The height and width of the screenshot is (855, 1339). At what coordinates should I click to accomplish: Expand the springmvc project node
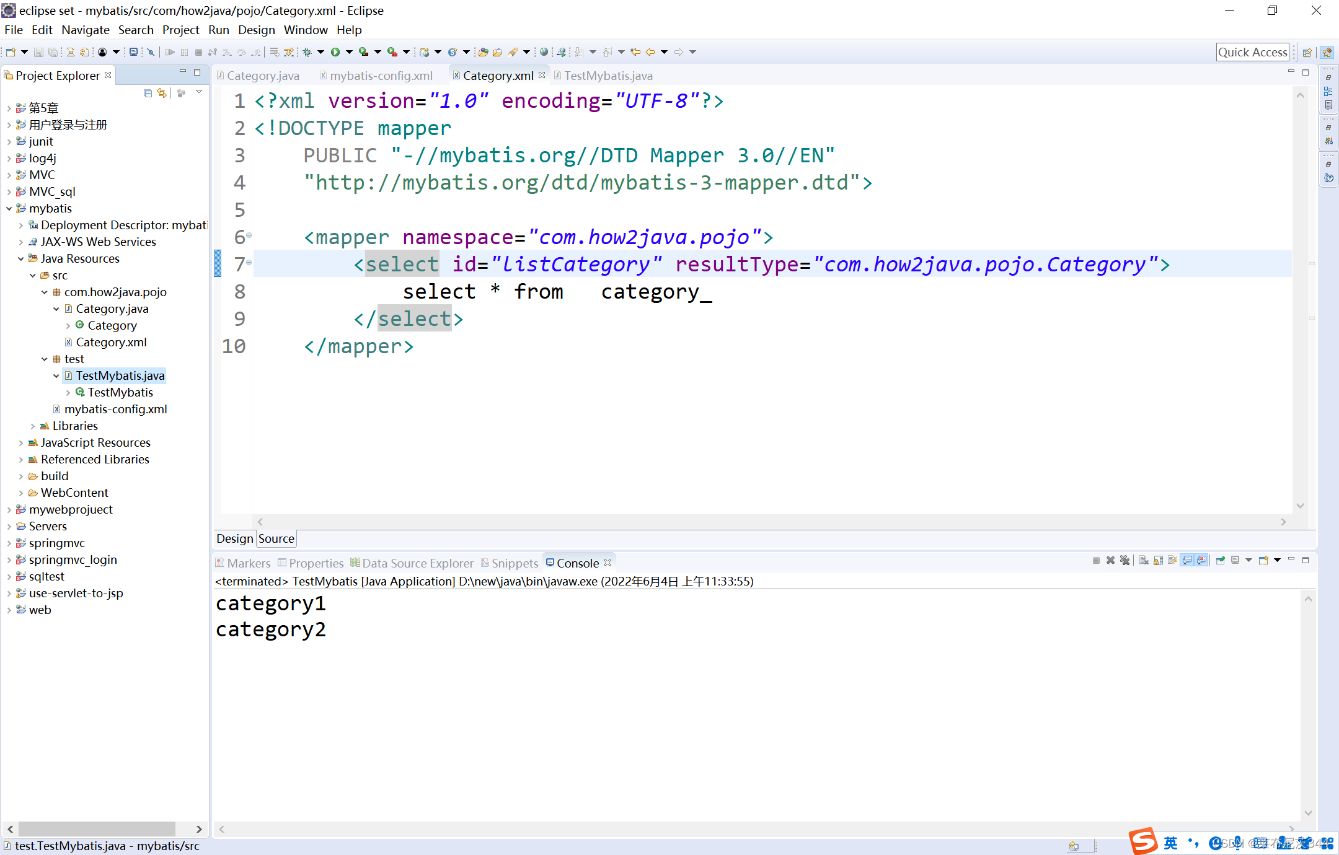[9, 543]
